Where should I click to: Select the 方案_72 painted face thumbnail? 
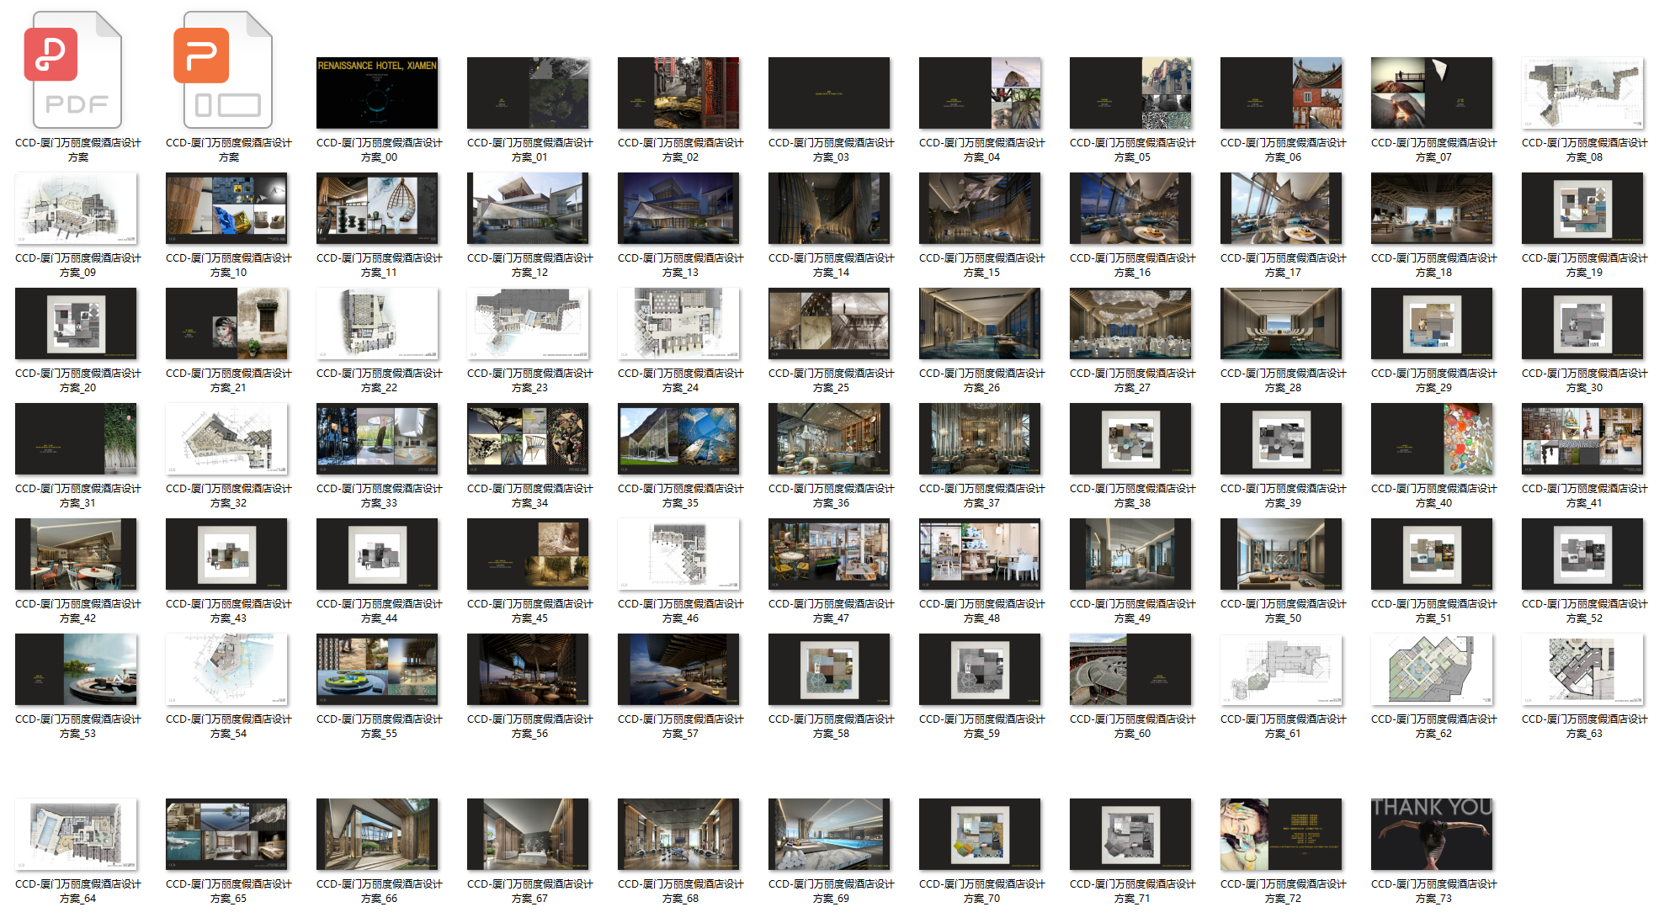point(1281,834)
